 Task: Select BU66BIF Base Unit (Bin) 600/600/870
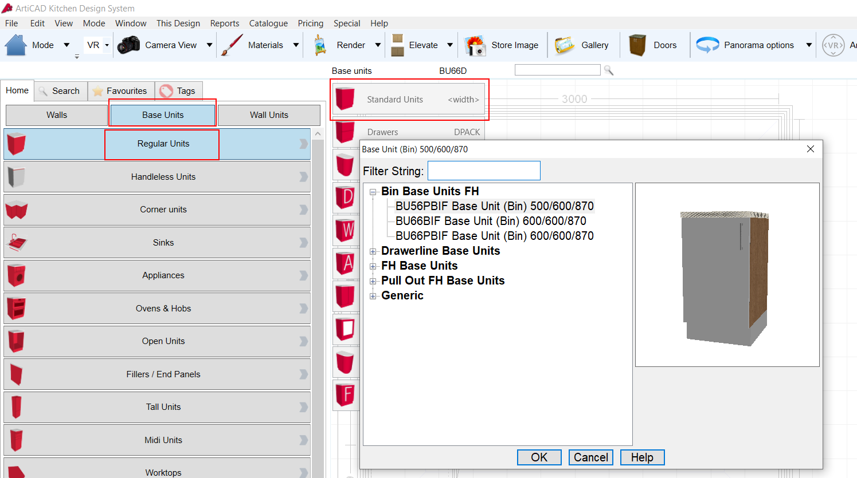(x=491, y=221)
